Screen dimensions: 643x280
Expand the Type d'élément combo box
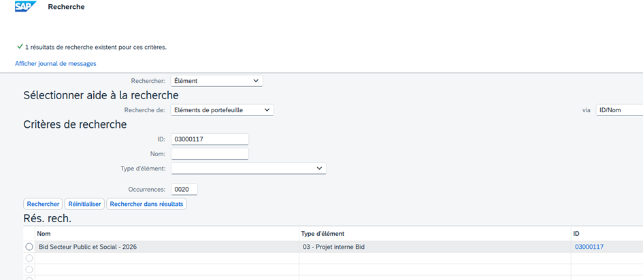pyautogui.click(x=248, y=169)
